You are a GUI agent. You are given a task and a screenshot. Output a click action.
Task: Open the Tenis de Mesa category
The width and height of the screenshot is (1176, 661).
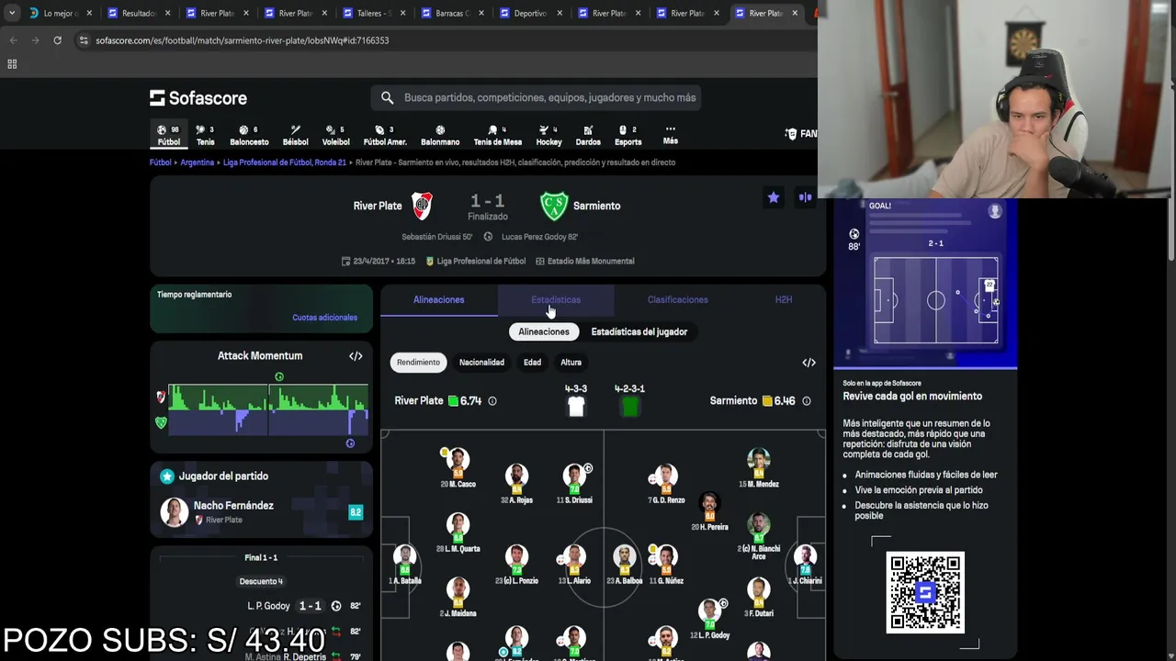497,135
